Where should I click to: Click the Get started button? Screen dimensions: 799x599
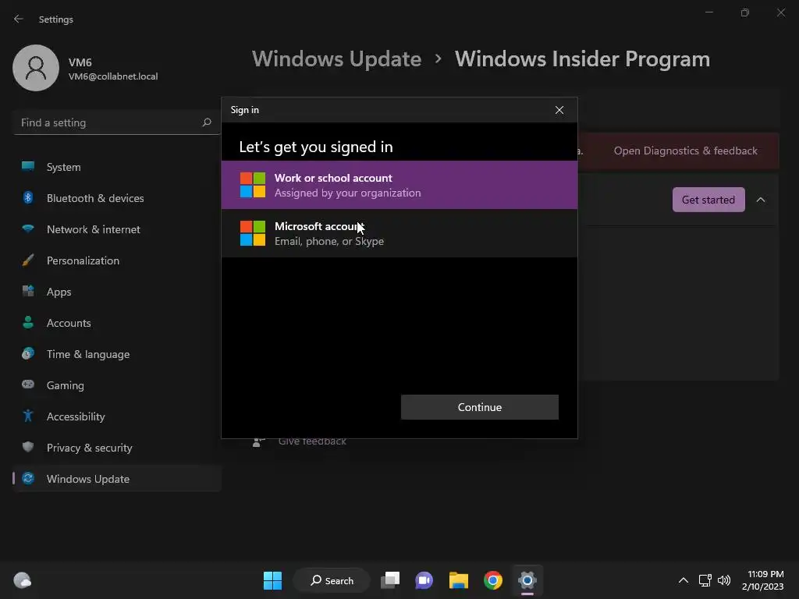[x=708, y=200]
